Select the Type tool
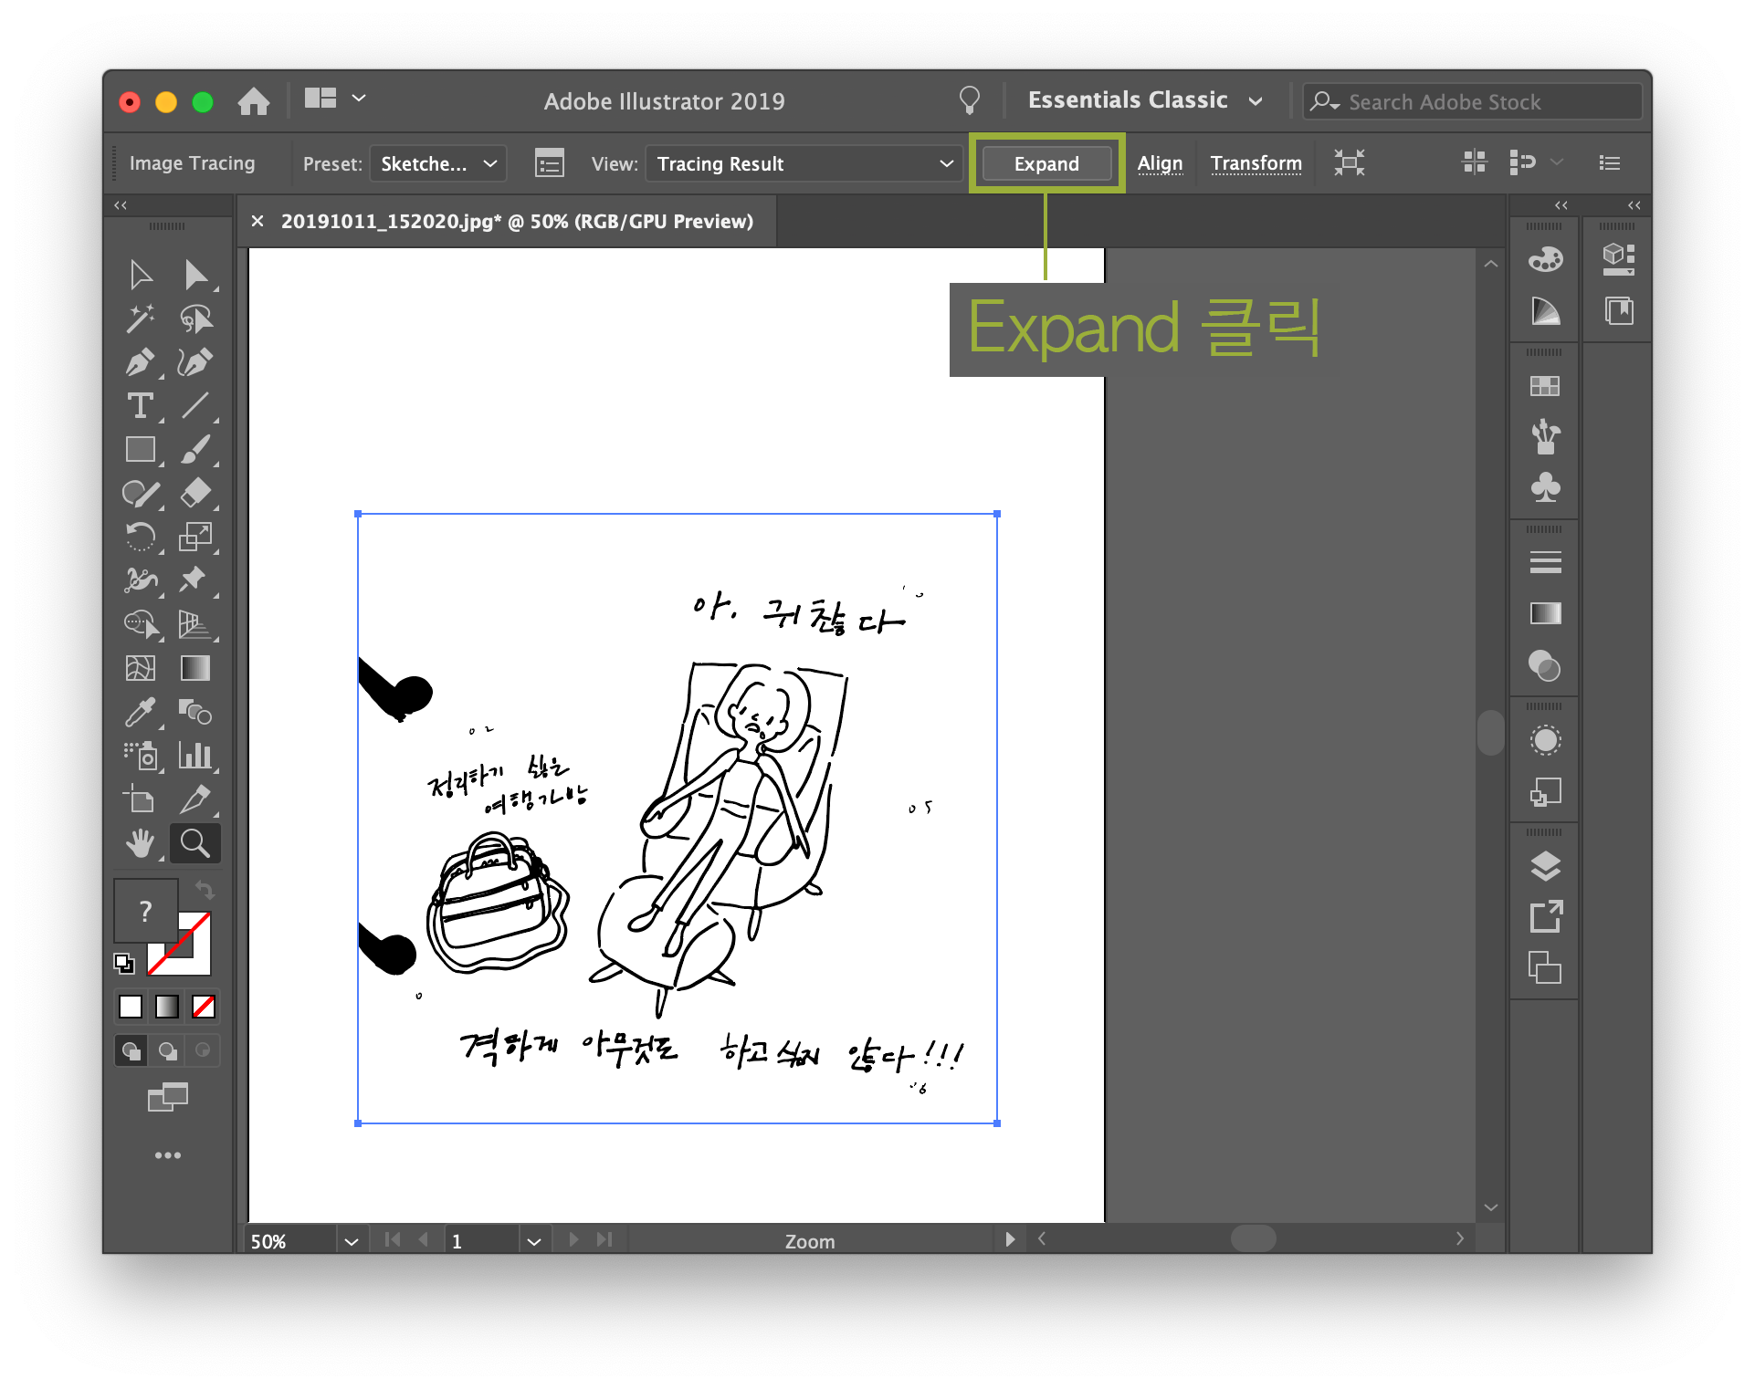1755x1389 pixels. pyautogui.click(x=140, y=406)
